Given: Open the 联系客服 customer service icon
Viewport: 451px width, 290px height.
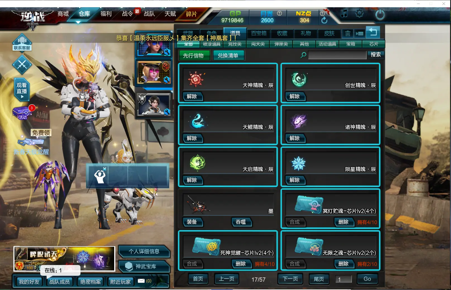Looking at the screenshot, I should tap(22, 42).
